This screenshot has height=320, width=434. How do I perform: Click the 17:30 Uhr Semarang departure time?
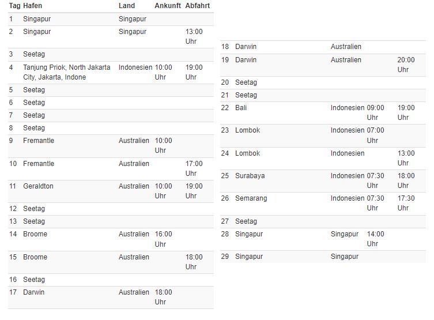tap(406, 203)
